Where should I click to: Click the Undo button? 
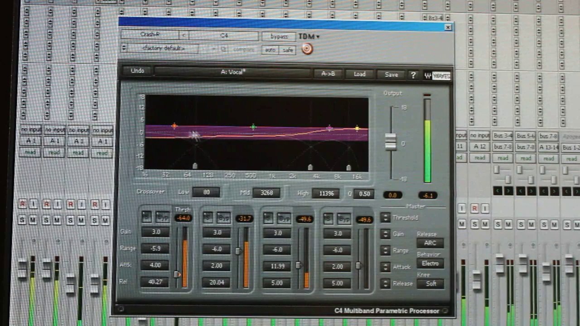click(x=137, y=71)
